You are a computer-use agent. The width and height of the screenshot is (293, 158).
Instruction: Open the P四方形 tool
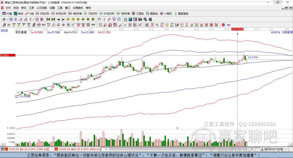(43, 14)
